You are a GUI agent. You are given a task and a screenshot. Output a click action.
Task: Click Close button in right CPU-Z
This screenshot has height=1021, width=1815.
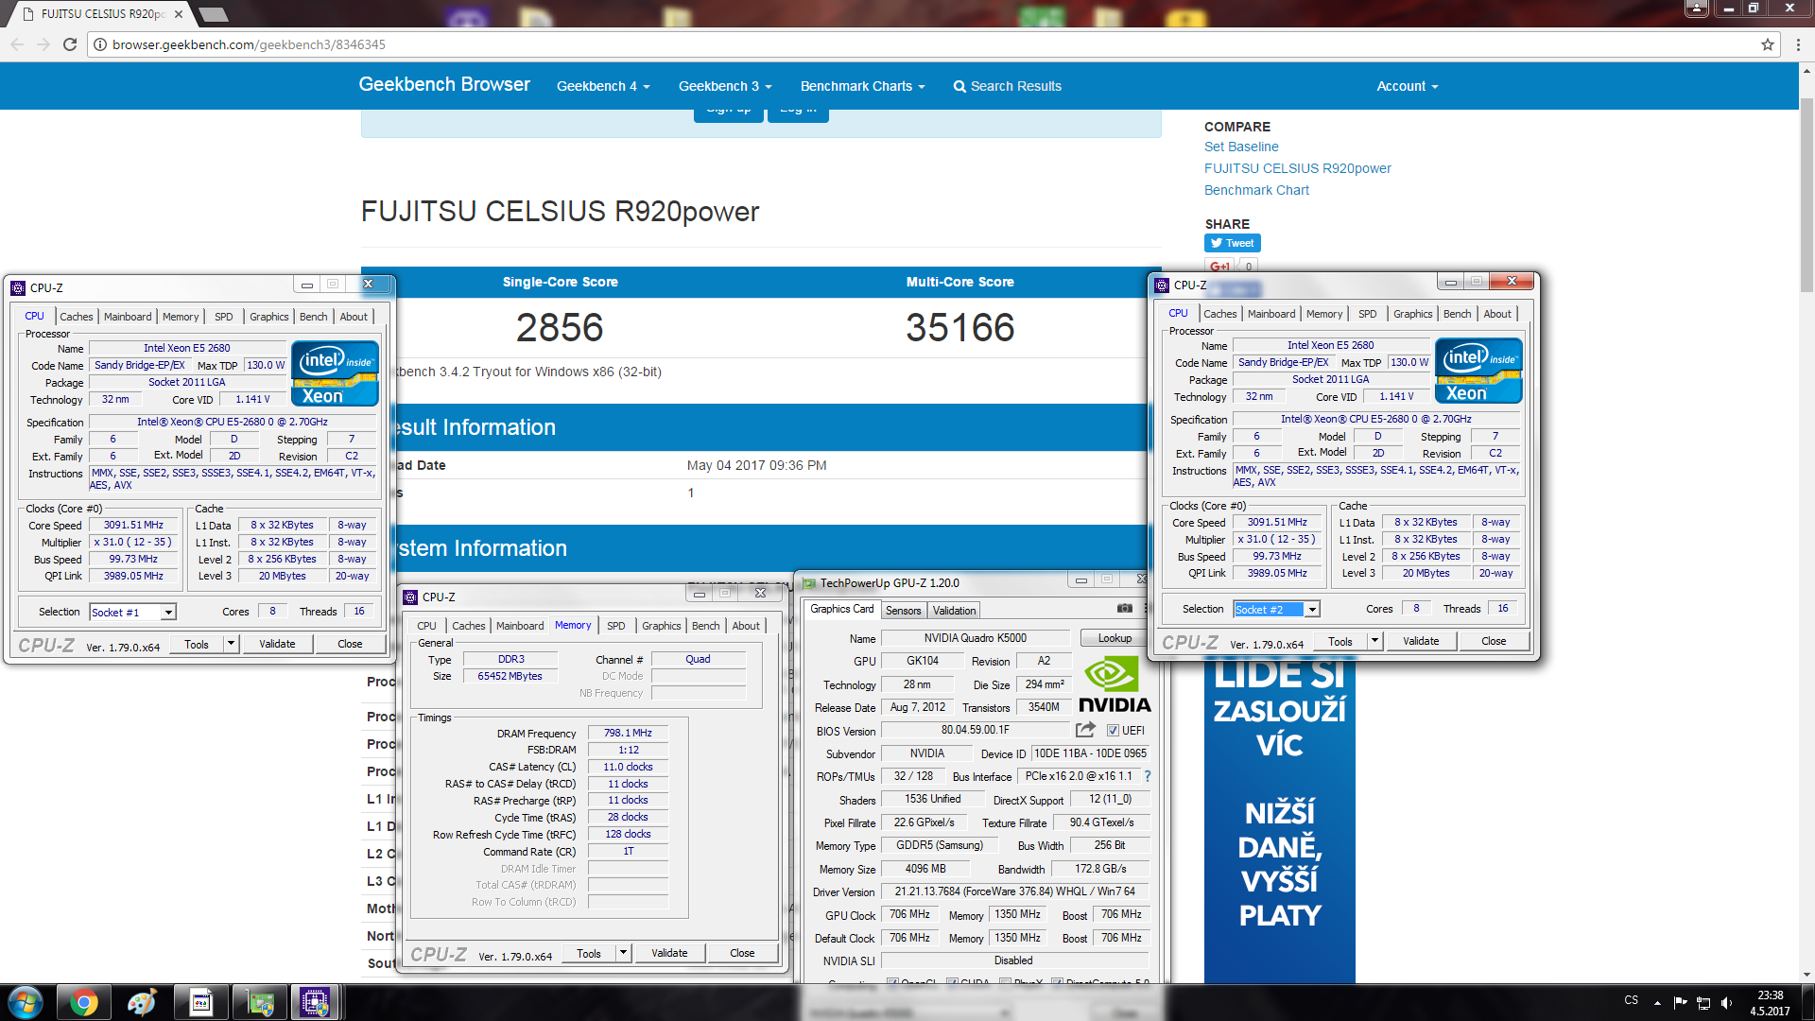point(1494,641)
